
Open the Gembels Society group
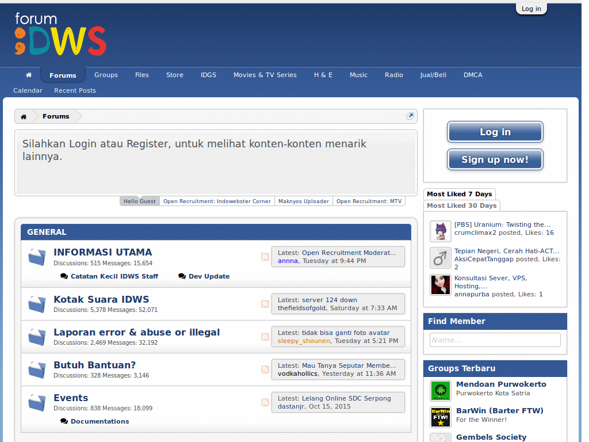click(x=491, y=437)
